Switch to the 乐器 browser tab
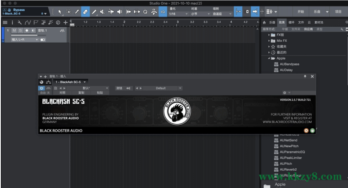The width and height of the screenshot is (348, 188). pos(272,22)
